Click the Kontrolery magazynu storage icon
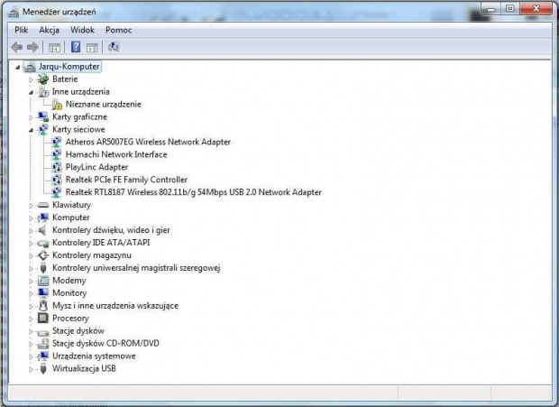This screenshot has height=407, width=559. click(42, 255)
